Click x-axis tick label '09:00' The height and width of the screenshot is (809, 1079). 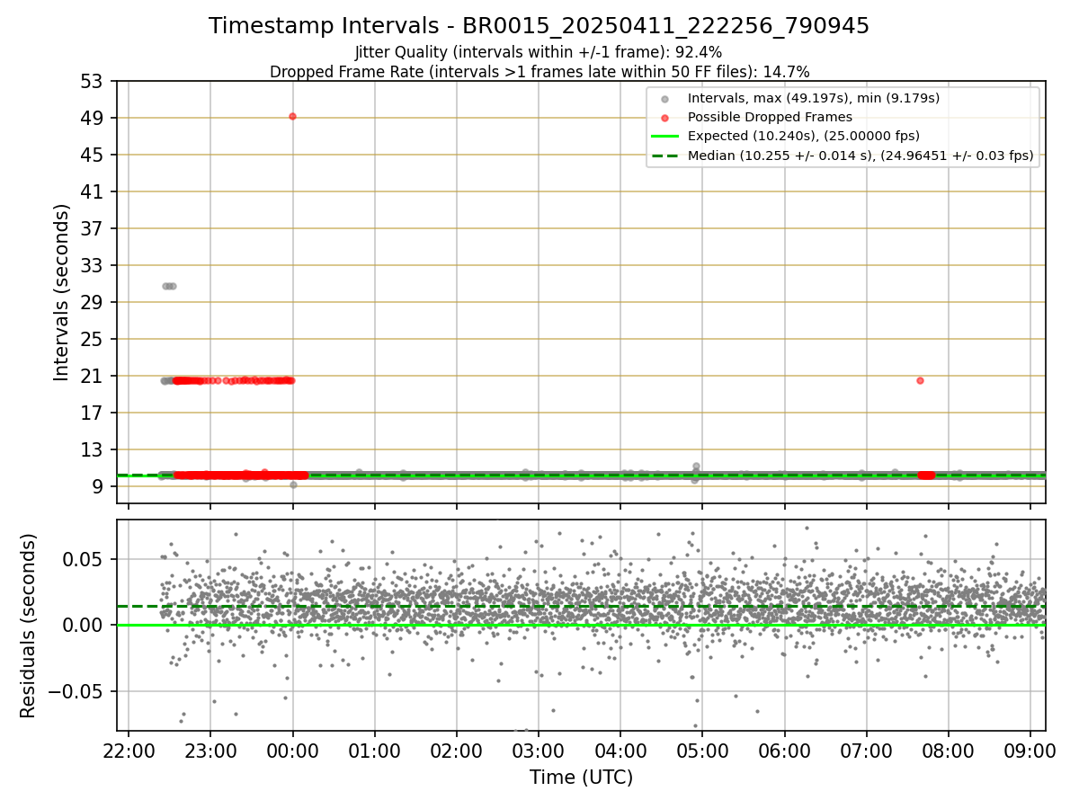point(1030,750)
